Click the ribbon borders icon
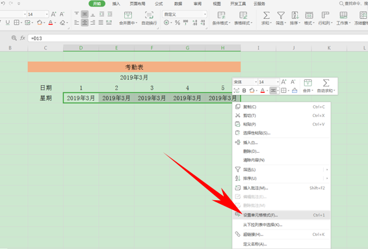 16,23
